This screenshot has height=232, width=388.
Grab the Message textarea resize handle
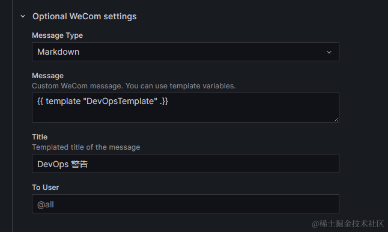click(x=336, y=120)
